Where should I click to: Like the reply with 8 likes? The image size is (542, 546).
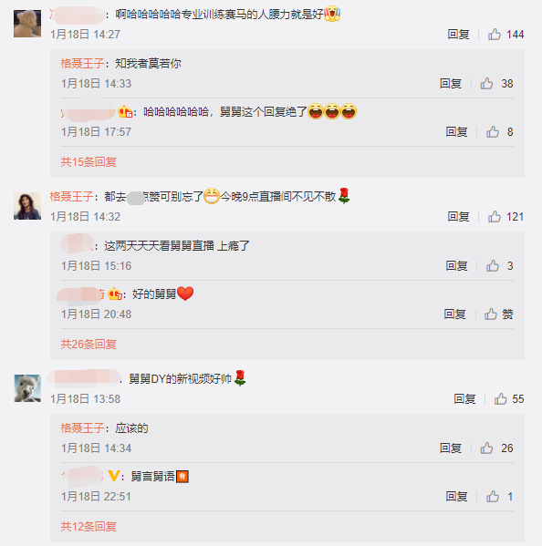pyautogui.click(x=499, y=132)
